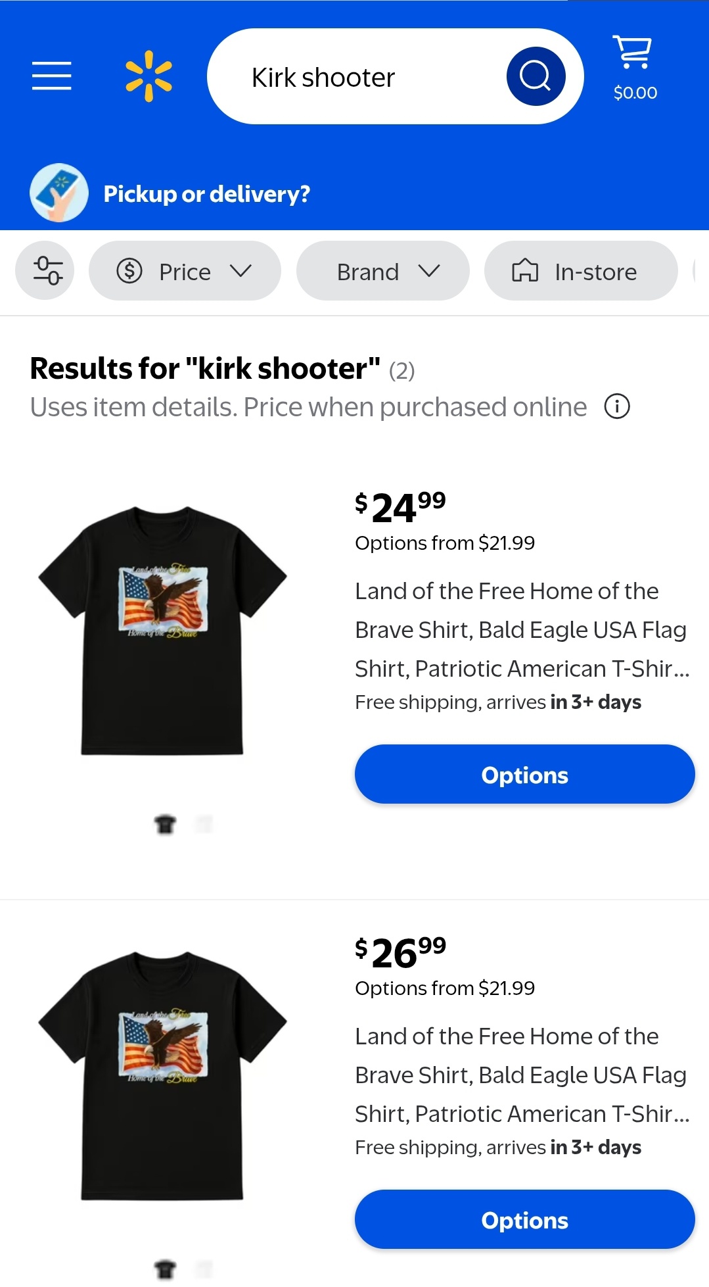Click Options for the $26.99 shirt
This screenshot has height=1287, width=709.
click(524, 1220)
